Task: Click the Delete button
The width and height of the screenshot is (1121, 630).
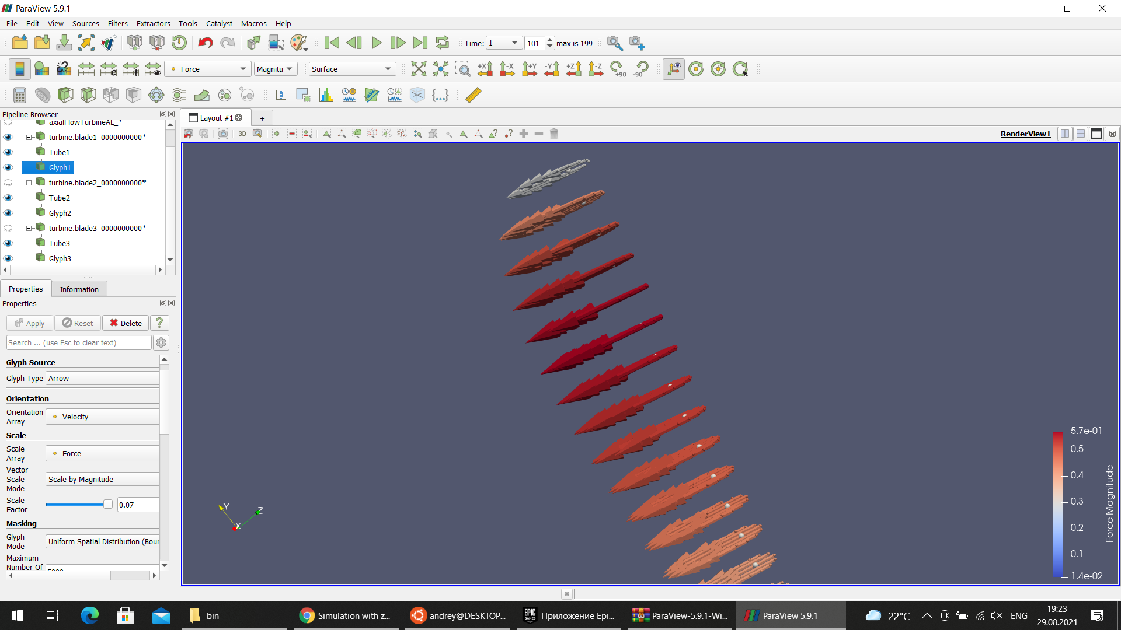Action: click(x=124, y=323)
